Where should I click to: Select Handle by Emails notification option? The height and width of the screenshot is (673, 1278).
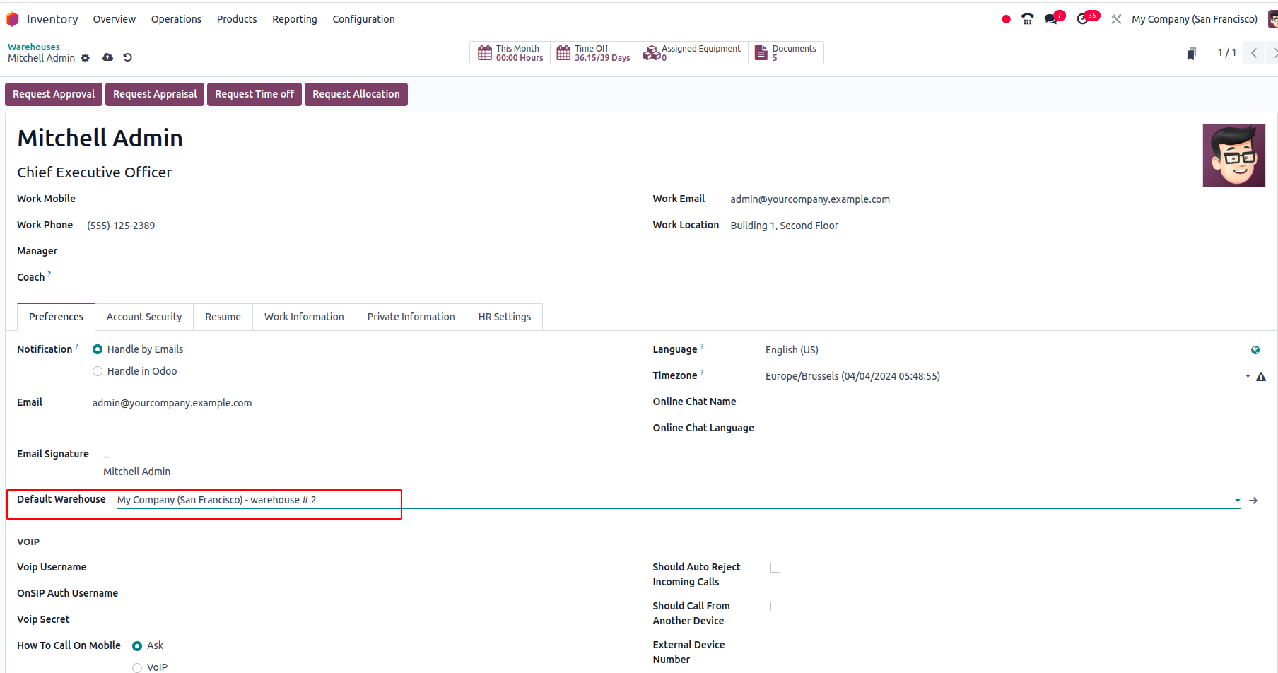[98, 349]
